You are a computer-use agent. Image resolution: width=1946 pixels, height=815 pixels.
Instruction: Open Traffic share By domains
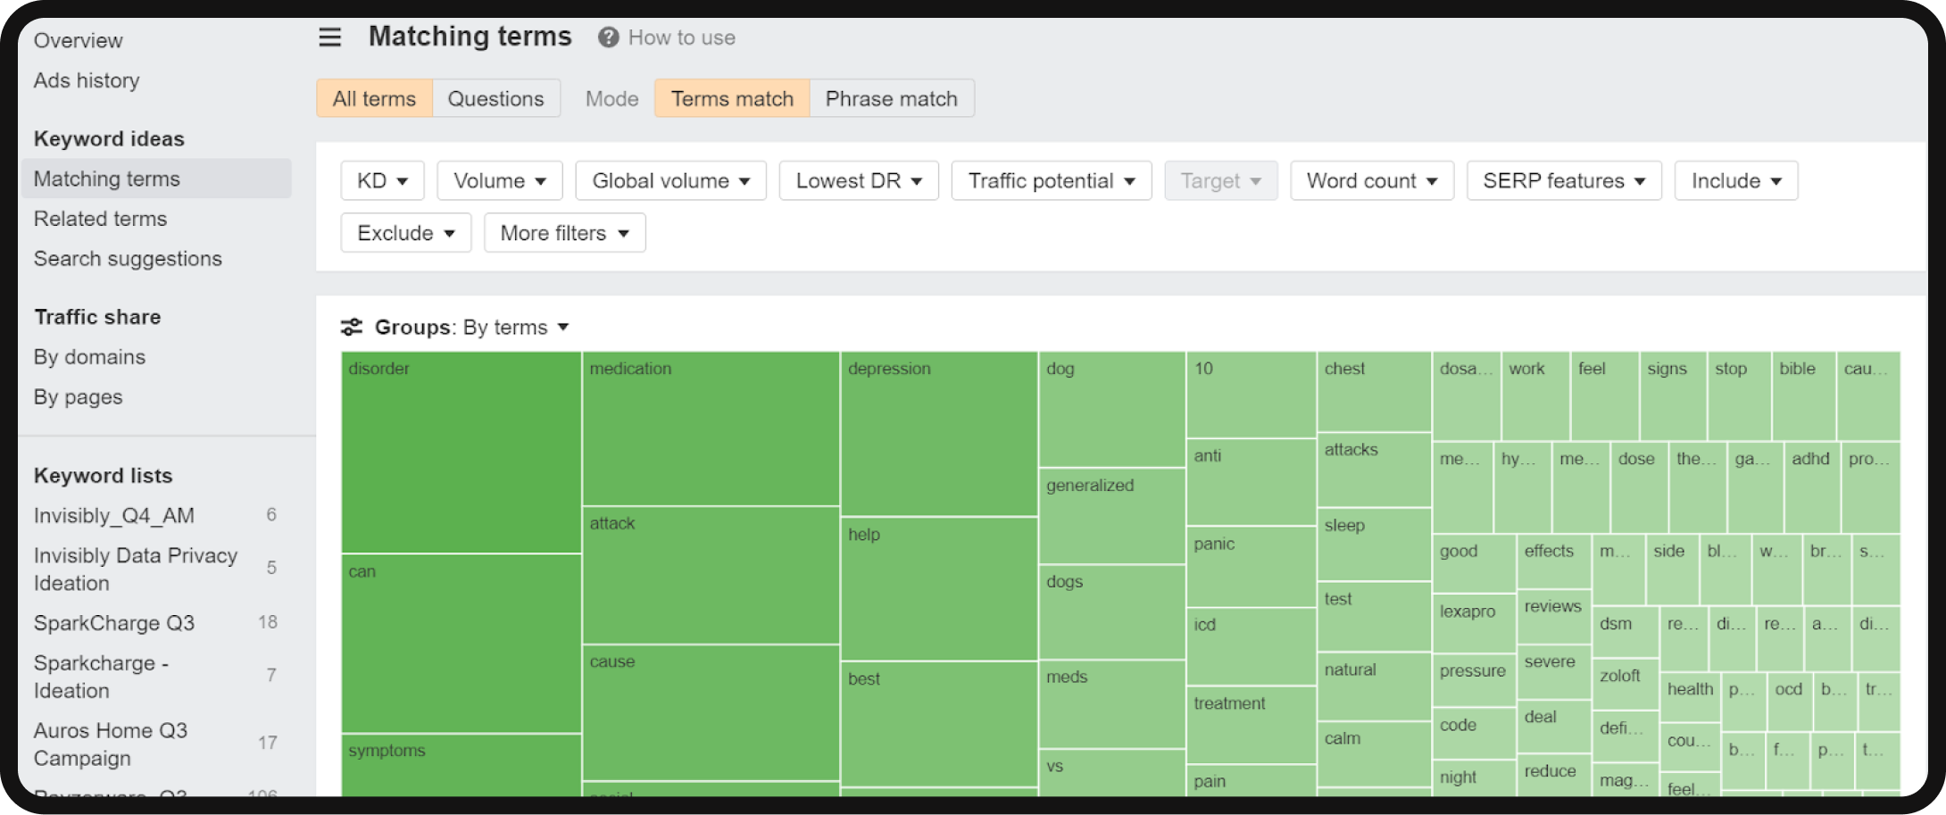(x=89, y=357)
